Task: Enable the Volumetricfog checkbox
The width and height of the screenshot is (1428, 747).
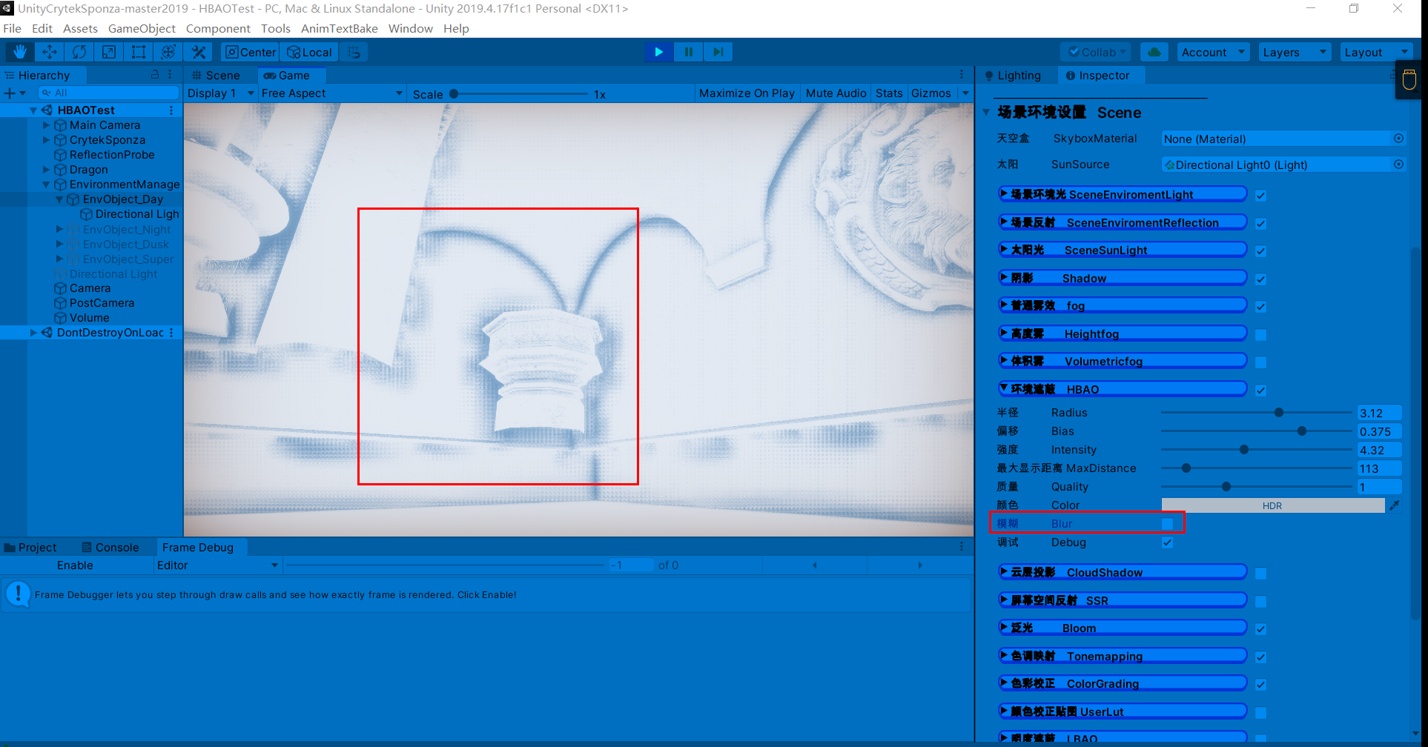Action: [x=1260, y=362]
